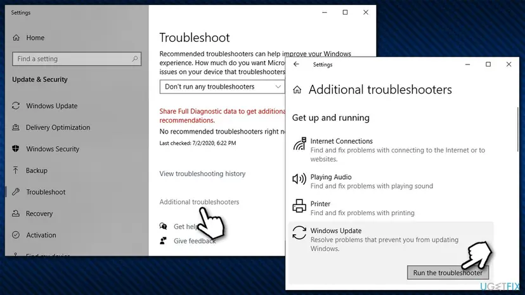The height and width of the screenshot is (295, 525).
Task: Click the Last checked 7/2/2020 text
Action: (x=198, y=143)
